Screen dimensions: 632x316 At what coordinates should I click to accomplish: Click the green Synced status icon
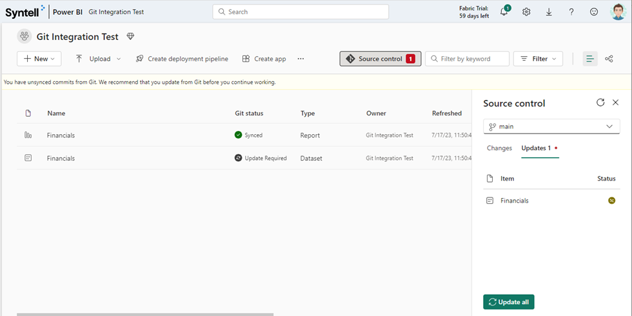(238, 135)
